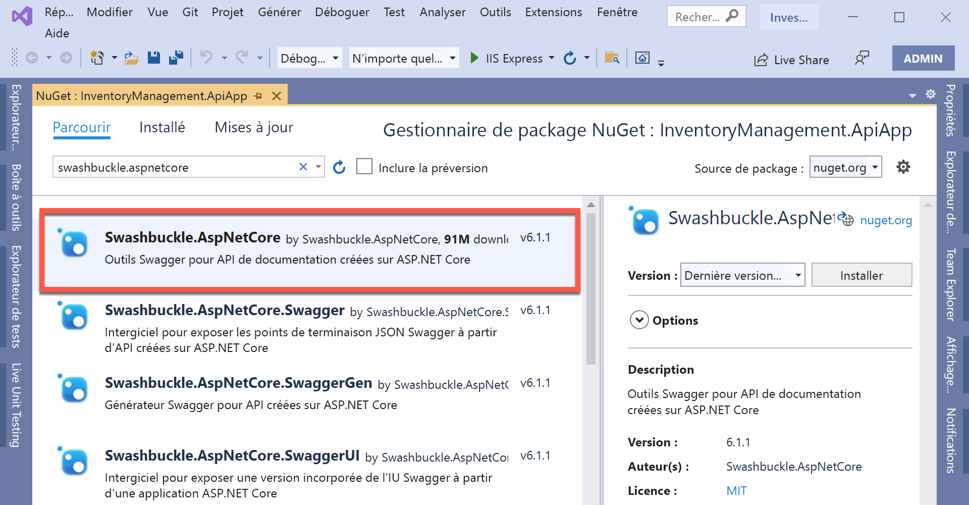Screen dimensions: 969x505
Task: Click the search magnifier icon in title bar
Action: coord(732,16)
